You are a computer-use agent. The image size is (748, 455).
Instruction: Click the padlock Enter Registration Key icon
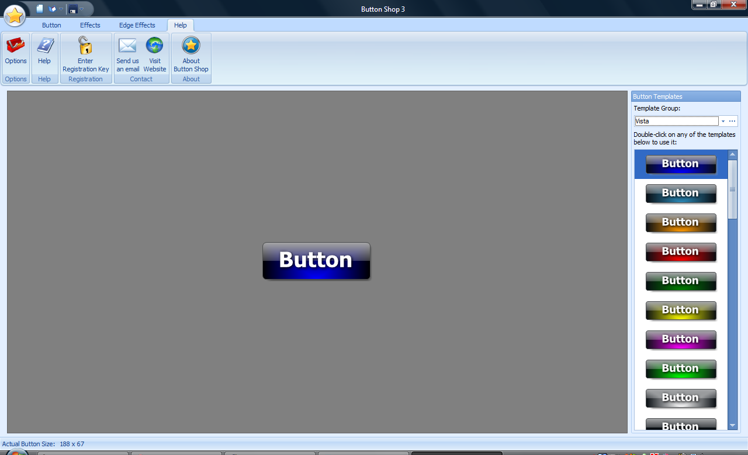coord(85,46)
